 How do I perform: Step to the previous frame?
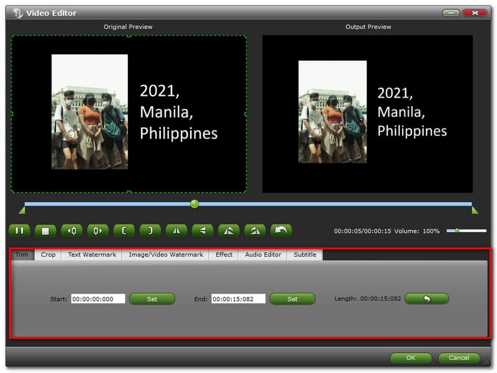tap(71, 231)
